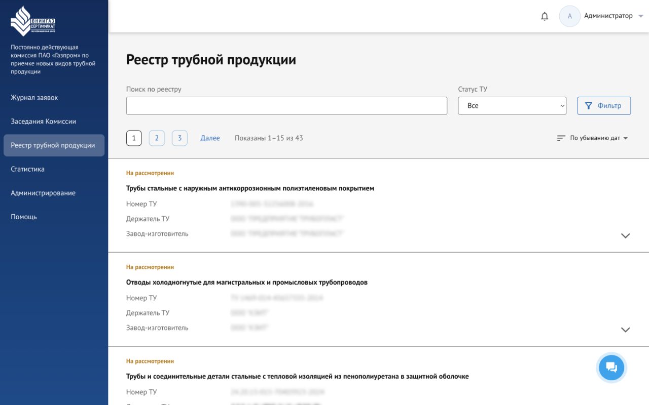Viewport: 649px width, 405px height.
Task: Click the notification bell icon
Action: coord(545,16)
